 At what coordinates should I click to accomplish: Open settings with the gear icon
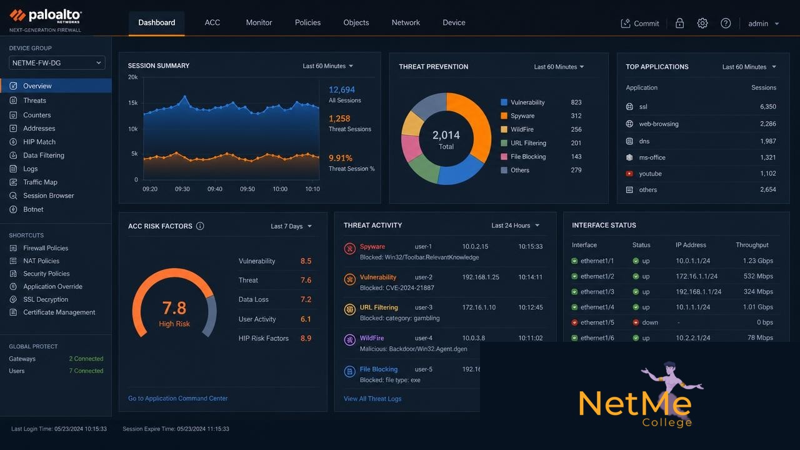[702, 23]
